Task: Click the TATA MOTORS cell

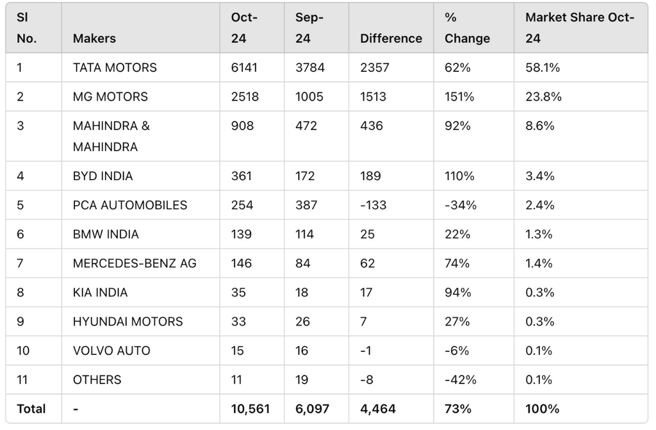Action: (115, 67)
